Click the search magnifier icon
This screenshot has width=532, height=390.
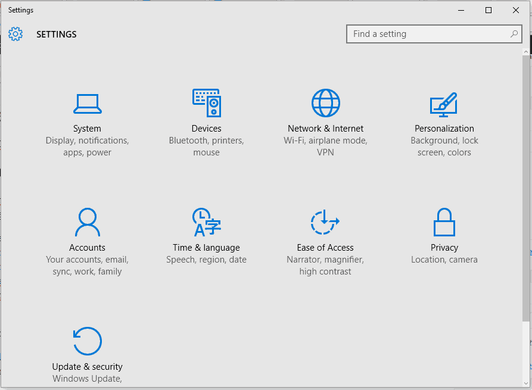click(x=514, y=34)
